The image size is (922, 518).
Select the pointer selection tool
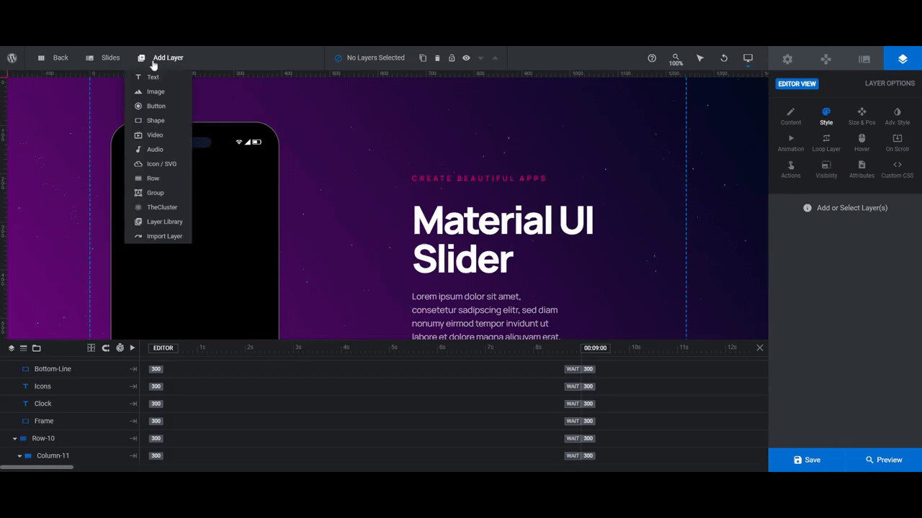699,58
